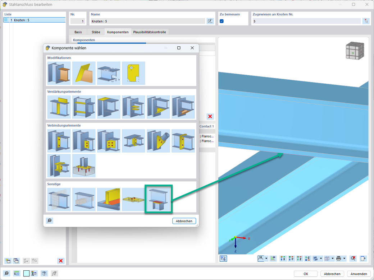Expand the transparent cube view dropdown
This screenshot has width=374, height=280.
(x=333, y=258)
